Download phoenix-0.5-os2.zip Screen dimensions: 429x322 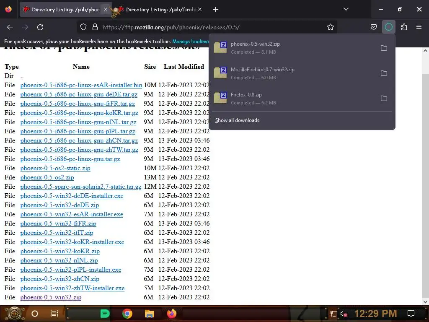pos(47,177)
